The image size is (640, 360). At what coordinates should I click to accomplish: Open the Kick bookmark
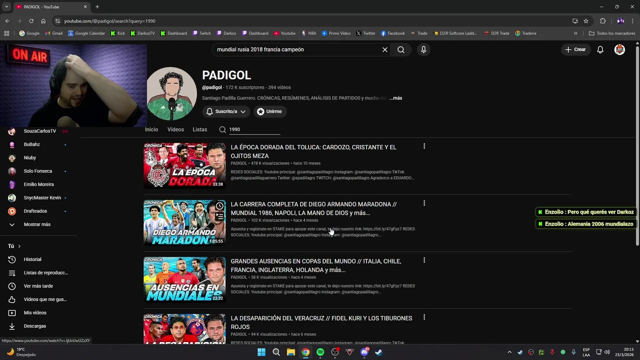point(118,33)
